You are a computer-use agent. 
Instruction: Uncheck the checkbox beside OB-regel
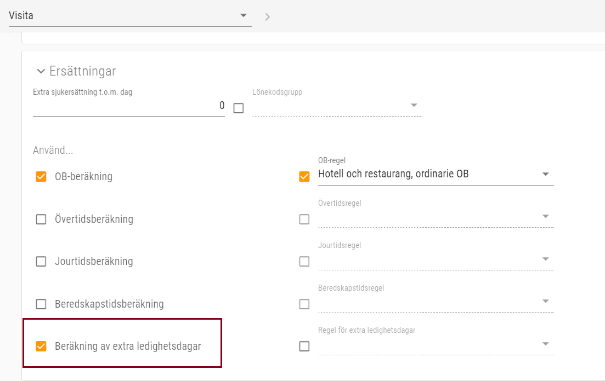[x=304, y=177]
